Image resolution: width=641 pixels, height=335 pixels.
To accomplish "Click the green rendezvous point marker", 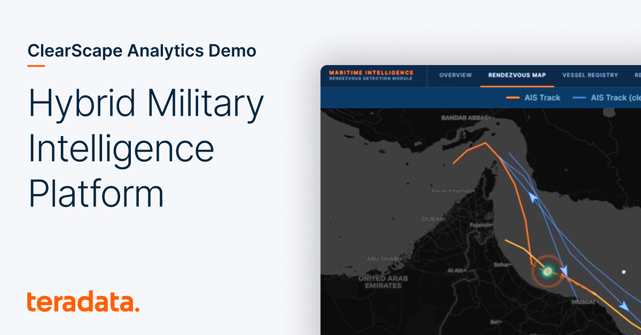I will (x=548, y=272).
